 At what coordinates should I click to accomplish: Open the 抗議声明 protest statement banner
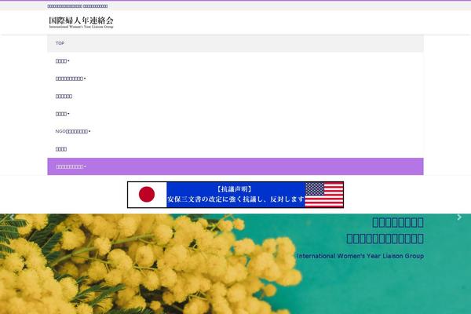point(235,195)
